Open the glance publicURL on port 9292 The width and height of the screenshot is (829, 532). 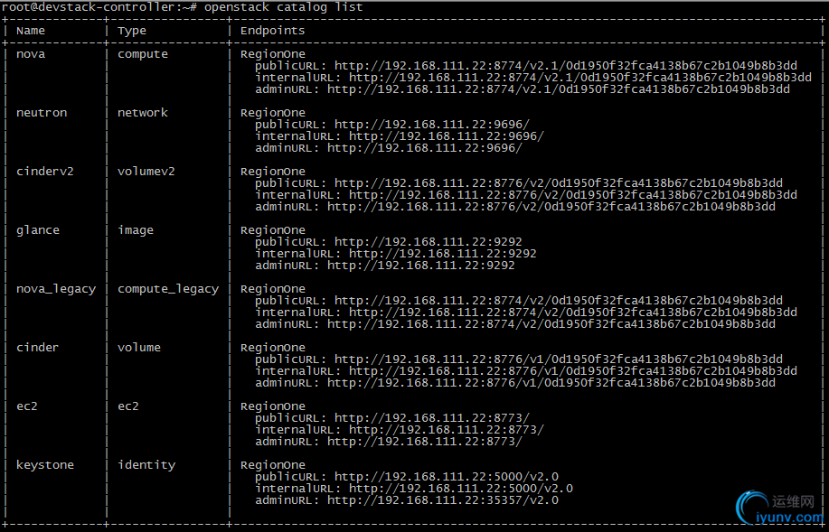429,242
